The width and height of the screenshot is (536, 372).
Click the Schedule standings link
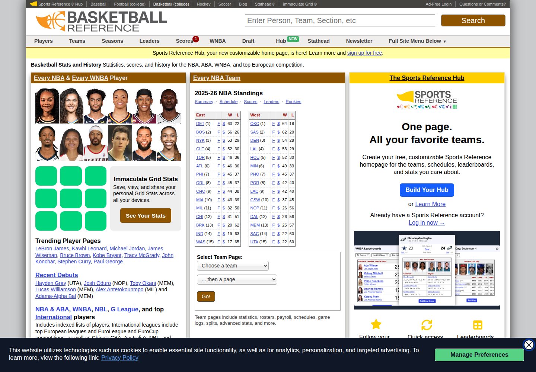tap(229, 102)
